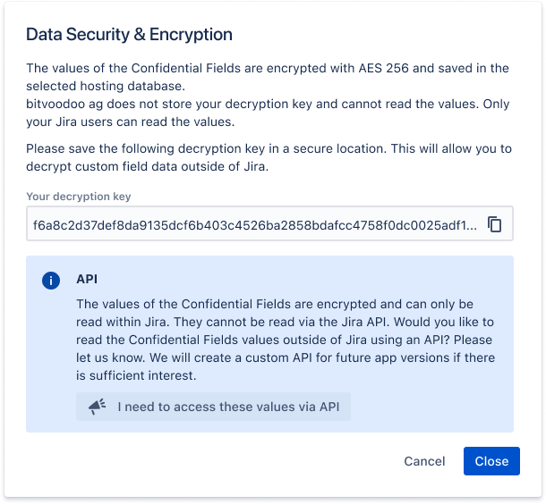Click the bold "API" heading
This screenshot has height=504, width=546.
[x=87, y=280]
